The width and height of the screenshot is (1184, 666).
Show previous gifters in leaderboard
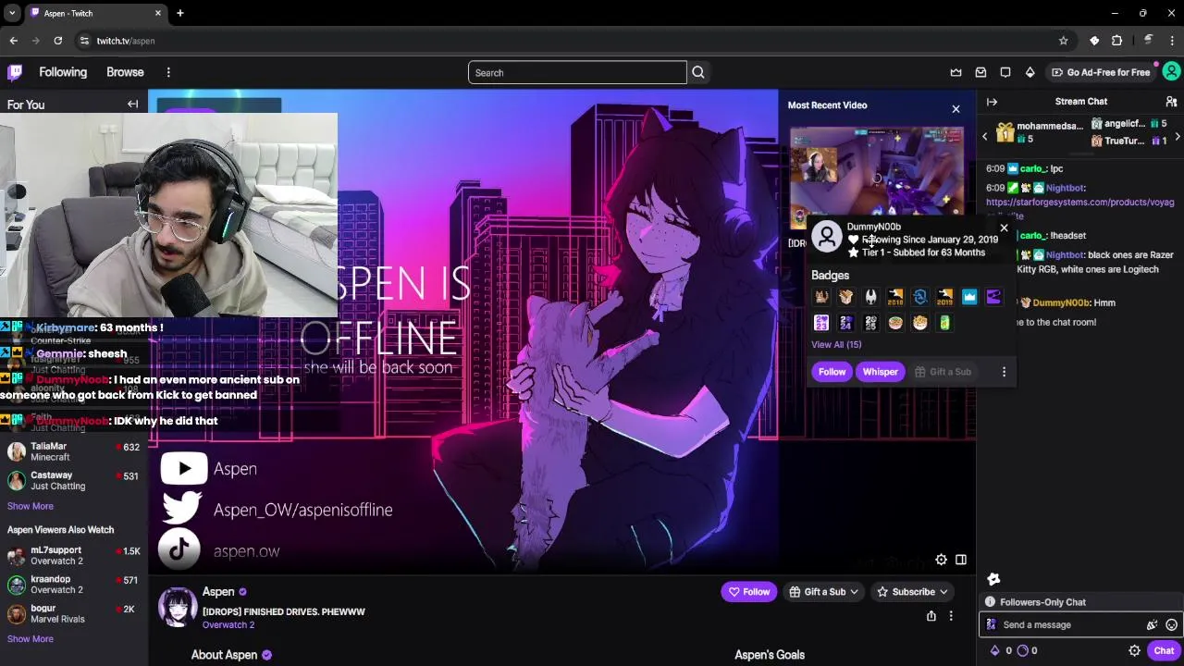click(x=984, y=136)
